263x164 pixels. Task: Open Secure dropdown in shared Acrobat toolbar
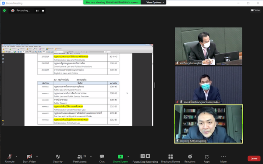click(x=29, y=49)
